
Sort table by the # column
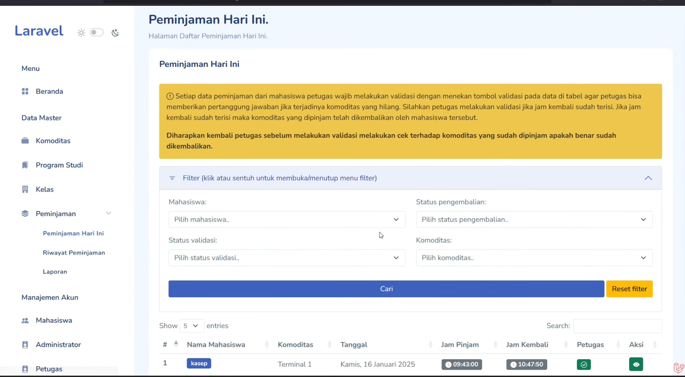point(170,345)
